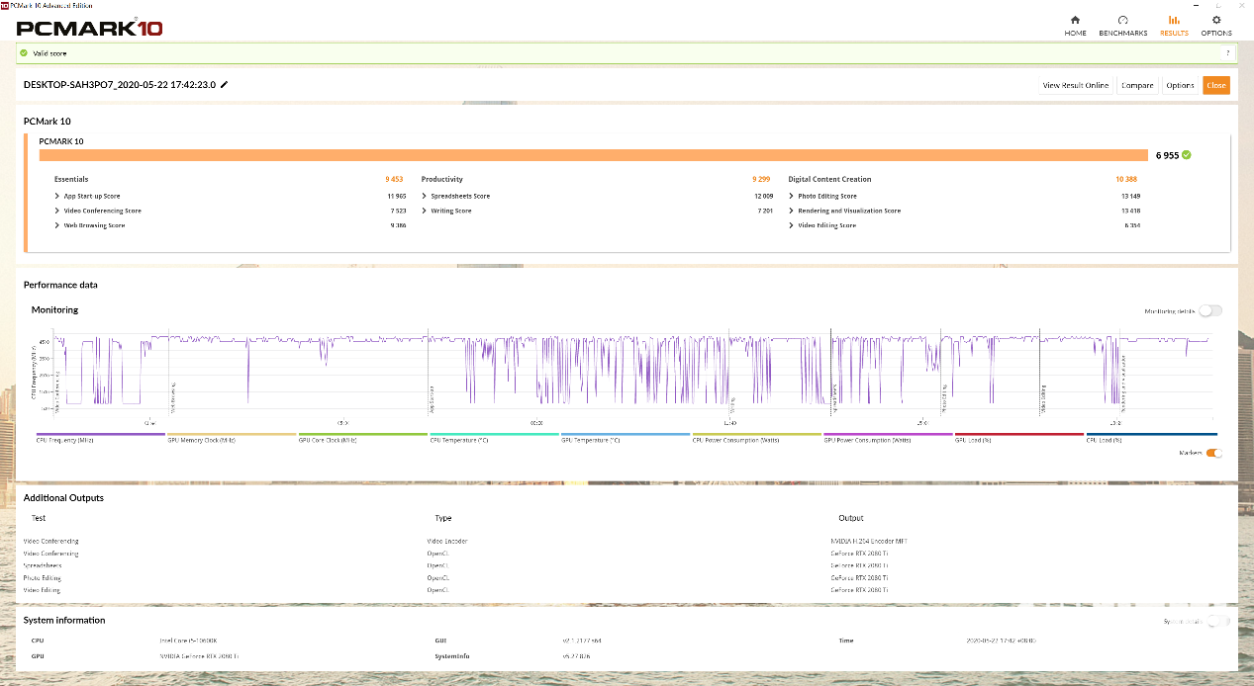
Task: Toggle Monitoring details switch
Action: 1210,310
